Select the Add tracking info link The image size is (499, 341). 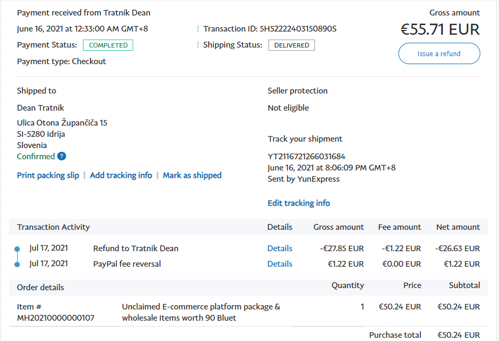click(121, 175)
